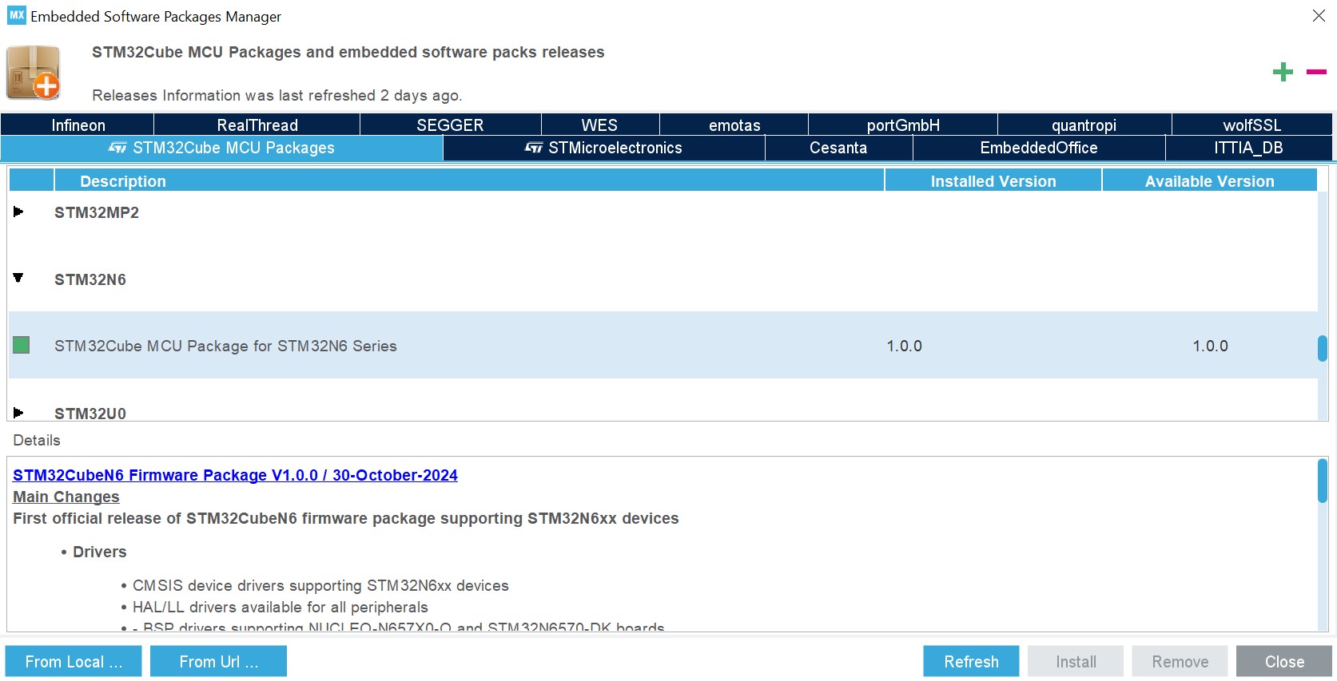Switch to the Infineon tab

pos(78,125)
